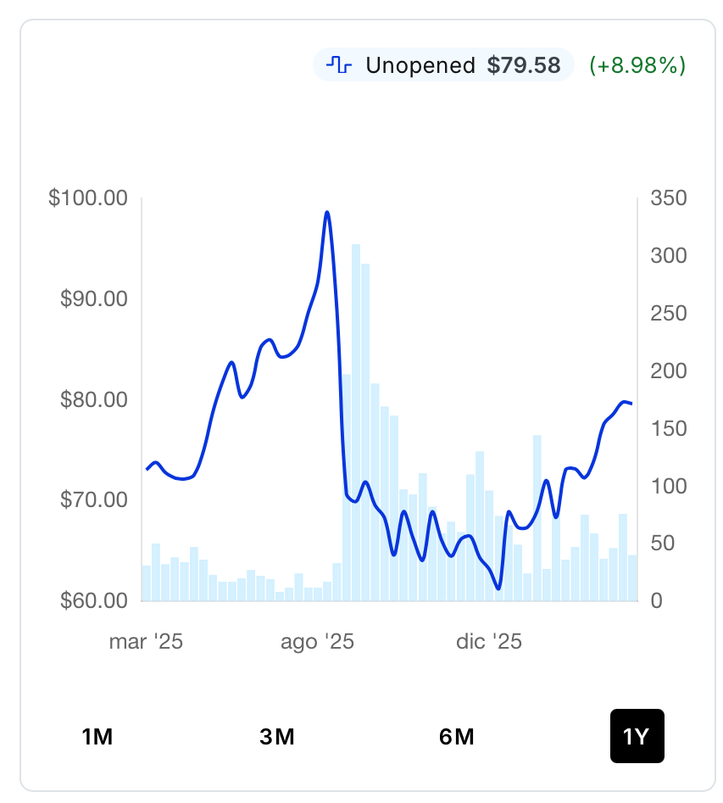Viewport: 723px width, 803px height.
Task: Click the dic '25 date label
Action: point(489,642)
